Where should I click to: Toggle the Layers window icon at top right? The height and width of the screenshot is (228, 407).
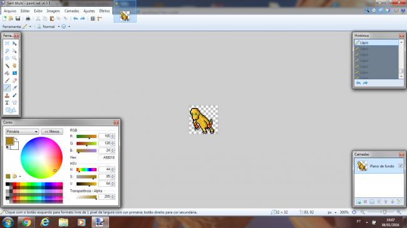pos(381,11)
